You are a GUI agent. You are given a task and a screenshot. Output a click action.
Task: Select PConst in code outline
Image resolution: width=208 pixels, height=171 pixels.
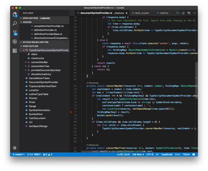[33, 98]
